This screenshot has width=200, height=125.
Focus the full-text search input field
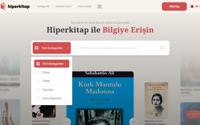tap(115, 48)
